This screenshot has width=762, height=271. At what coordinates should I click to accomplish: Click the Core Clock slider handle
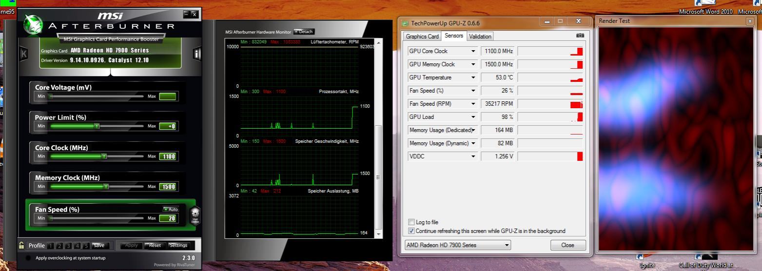pos(104,156)
